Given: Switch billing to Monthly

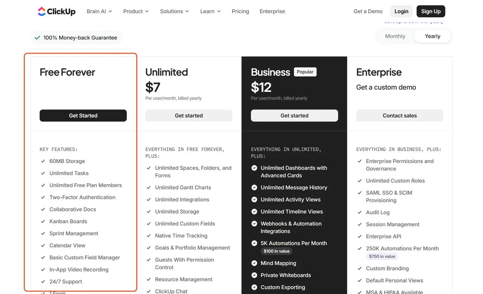Looking at the screenshot, I should 395,36.
